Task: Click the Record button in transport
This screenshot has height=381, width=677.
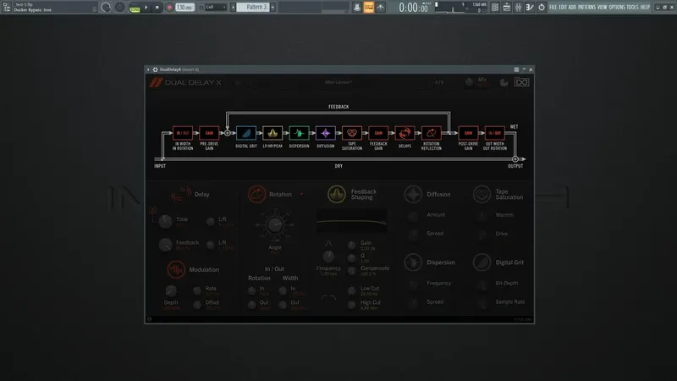Action: [169, 8]
